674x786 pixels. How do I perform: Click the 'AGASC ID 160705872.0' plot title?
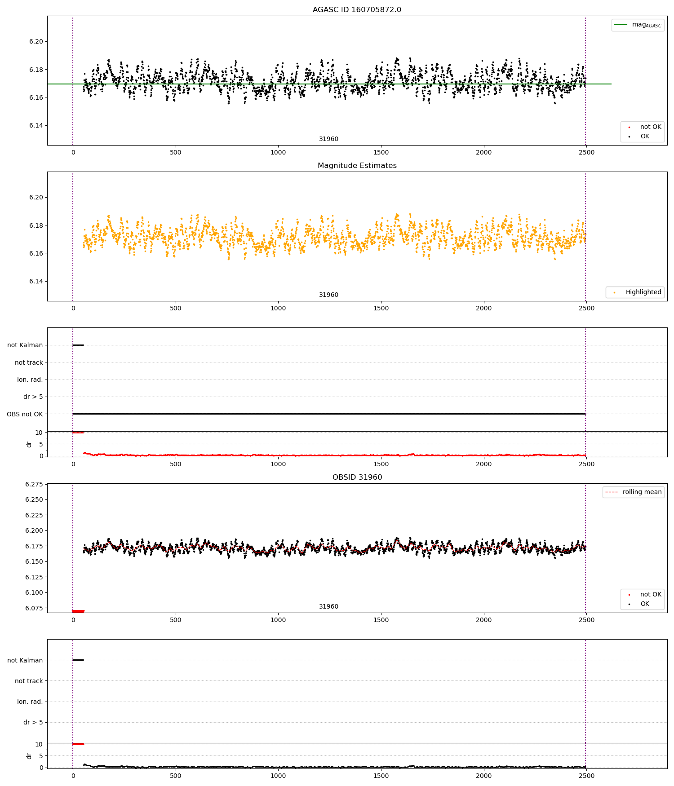click(x=357, y=9)
